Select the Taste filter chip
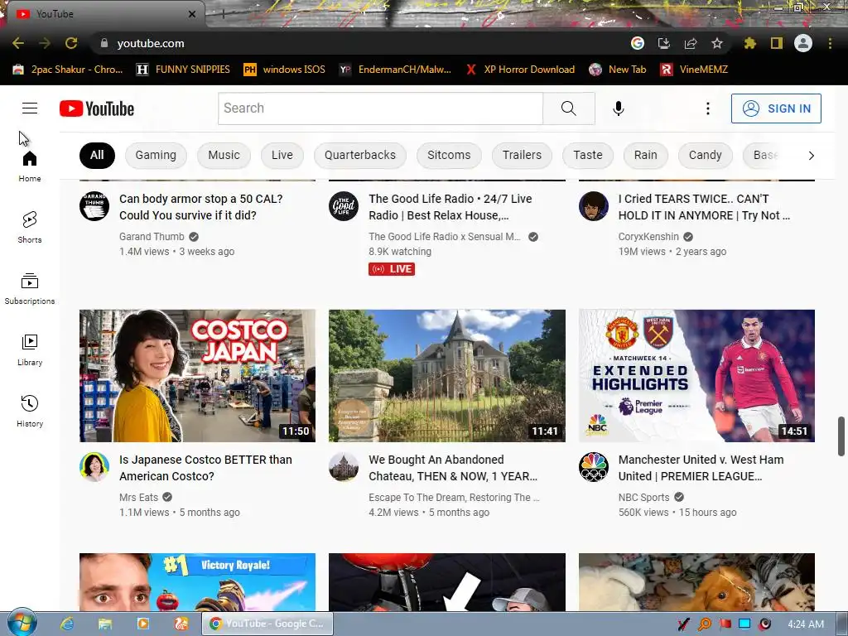The height and width of the screenshot is (636, 848). click(x=588, y=155)
